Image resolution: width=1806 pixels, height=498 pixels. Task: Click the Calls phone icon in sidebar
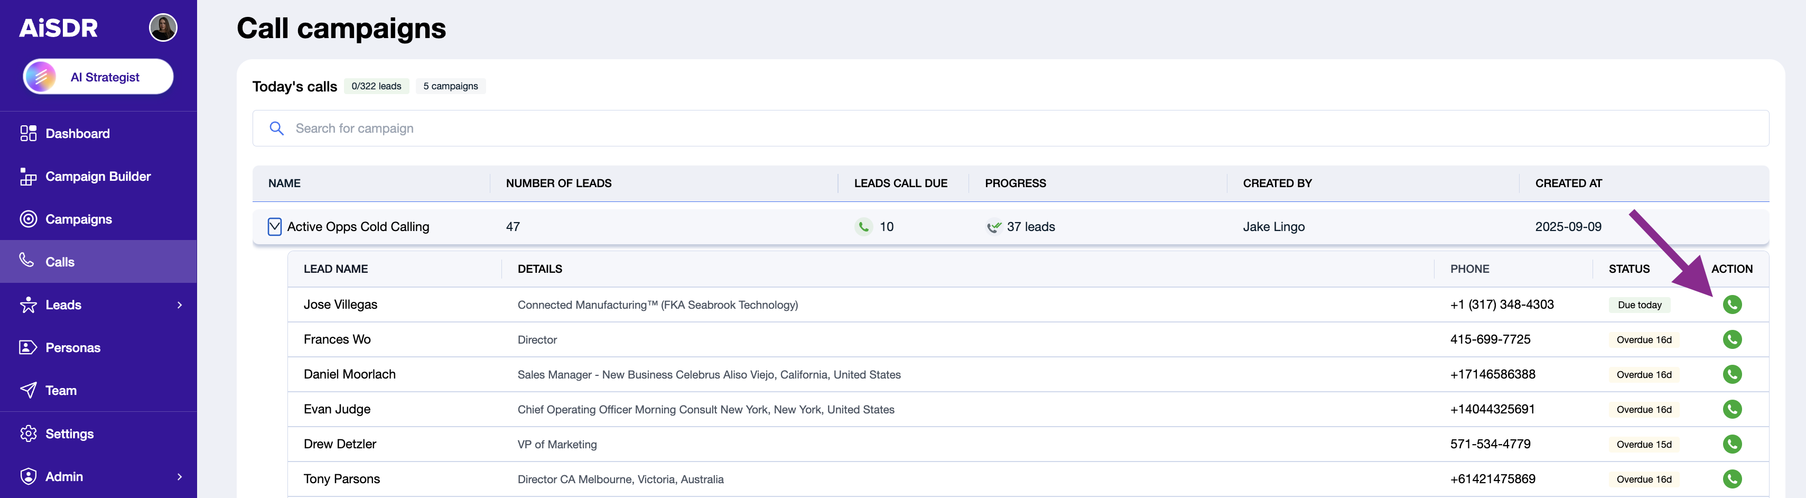[x=26, y=260]
